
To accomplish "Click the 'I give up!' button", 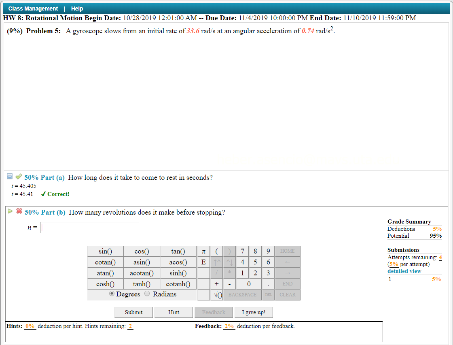I will coord(254,312).
